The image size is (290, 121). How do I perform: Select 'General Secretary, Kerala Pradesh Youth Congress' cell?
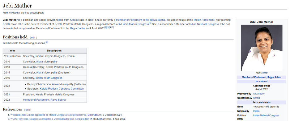[x=54, y=67]
